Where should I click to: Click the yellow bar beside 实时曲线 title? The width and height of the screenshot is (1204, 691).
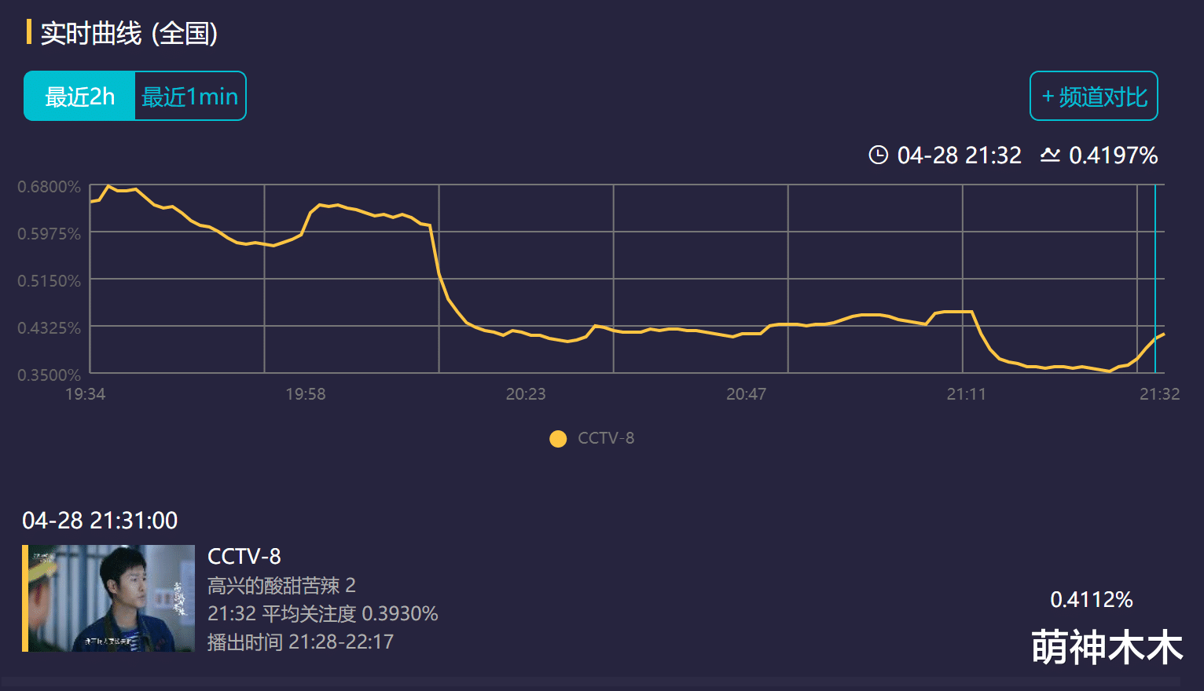pyautogui.click(x=29, y=32)
